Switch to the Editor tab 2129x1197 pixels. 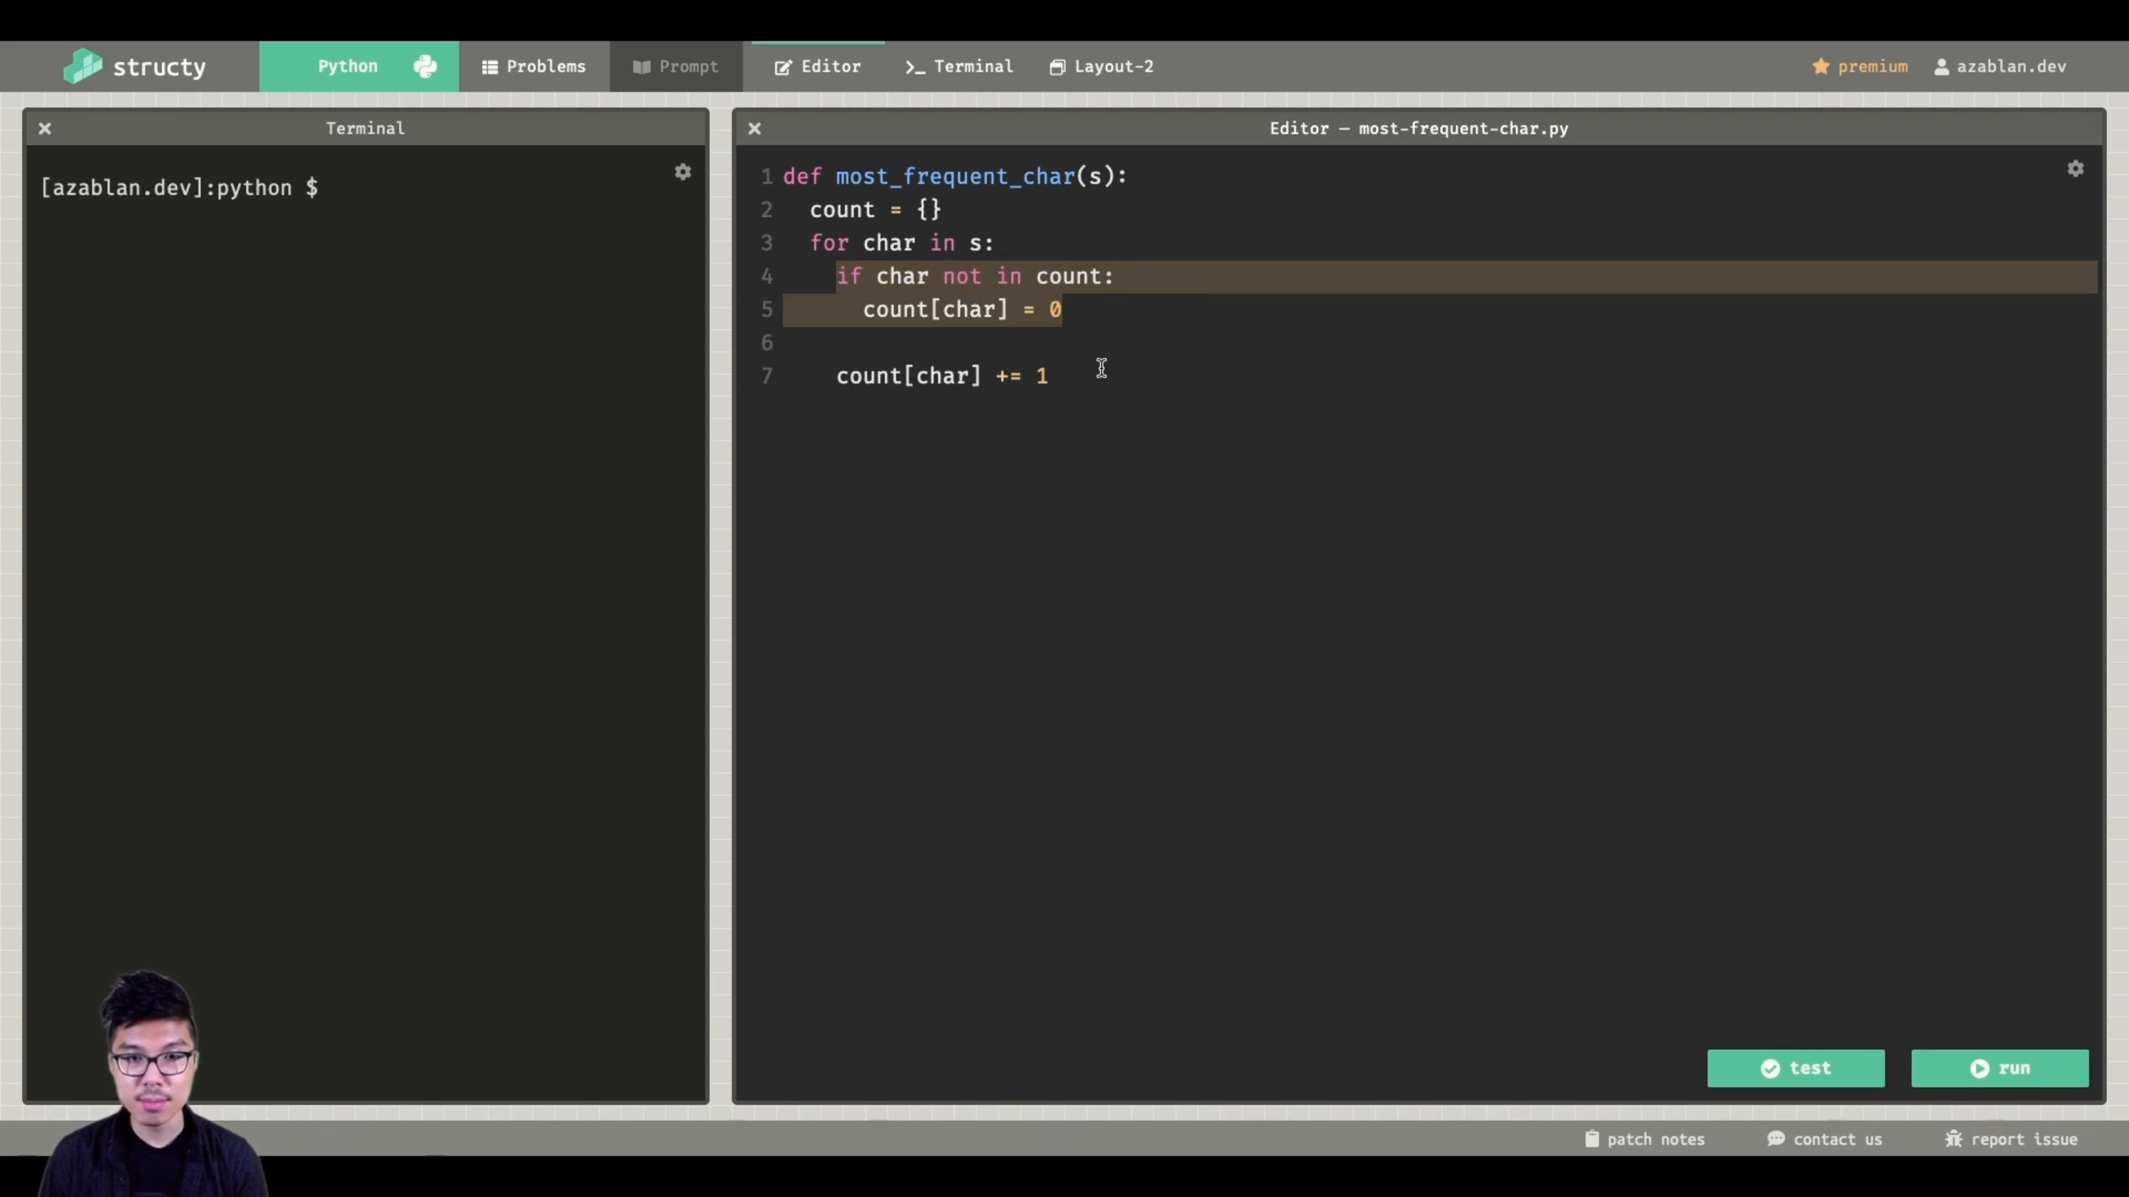[818, 66]
